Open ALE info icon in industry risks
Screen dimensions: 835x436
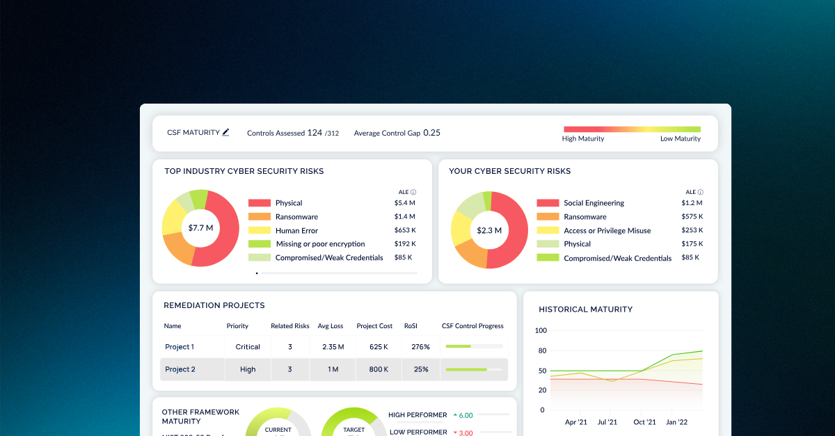click(x=413, y=193)
